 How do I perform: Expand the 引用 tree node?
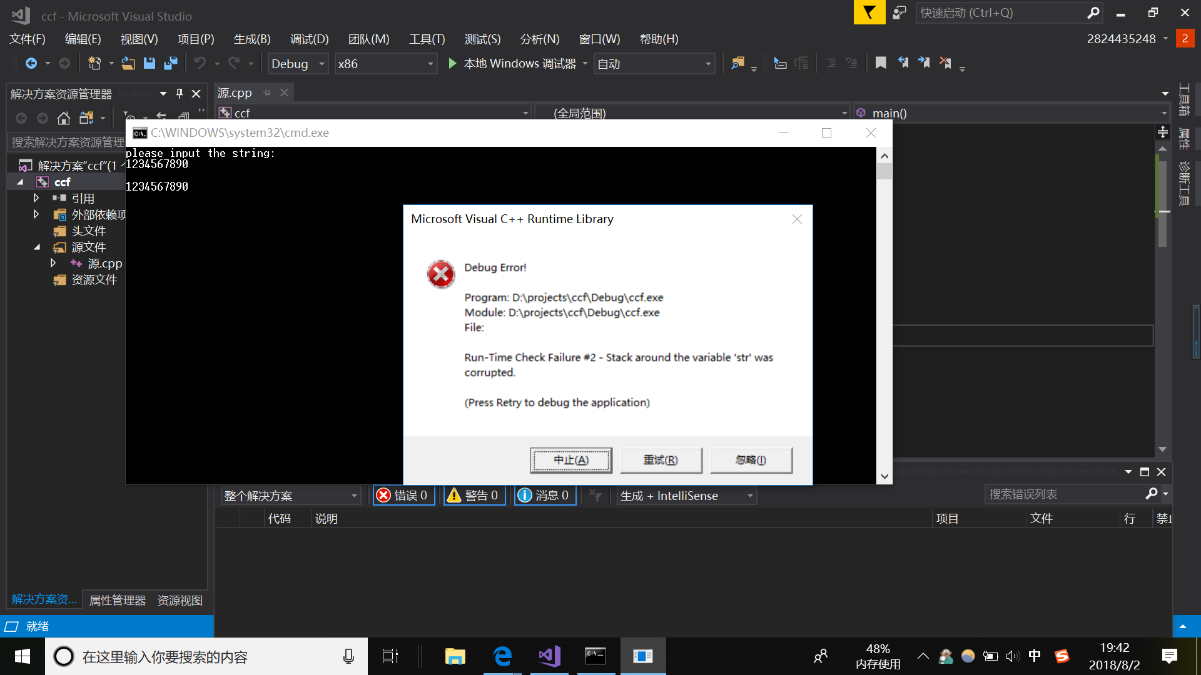(36, 198)
